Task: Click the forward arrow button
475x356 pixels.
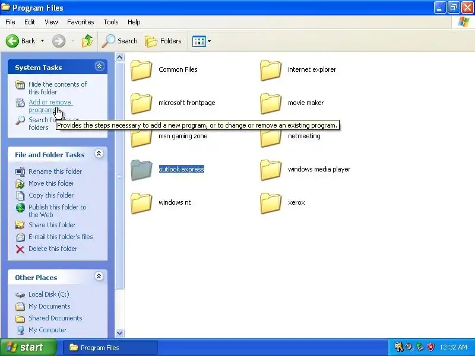Action: click(59, 41)
